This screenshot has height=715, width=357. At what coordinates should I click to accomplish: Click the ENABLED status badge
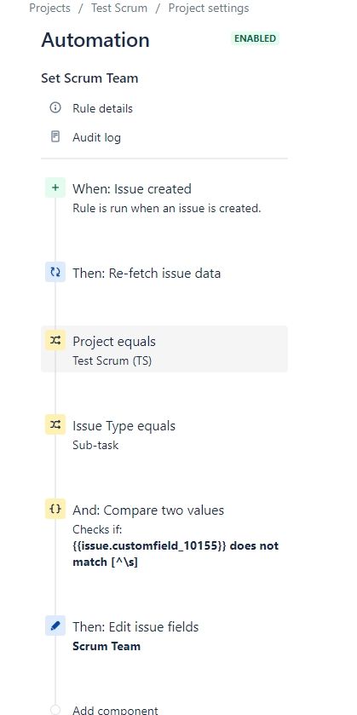(x=255, y=38)
